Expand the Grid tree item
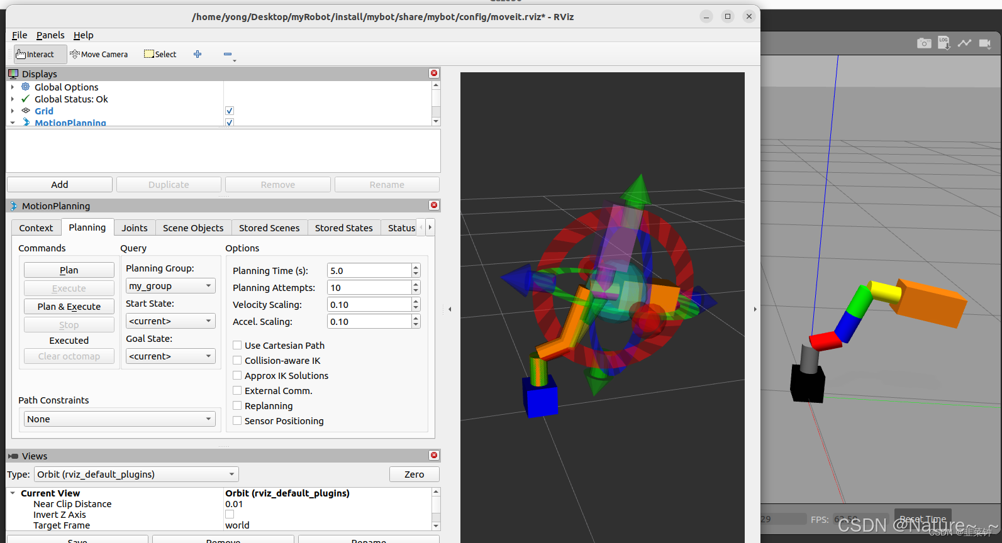Image resolution: width=1002 pixels, height=543 pixels. point(13,111)
